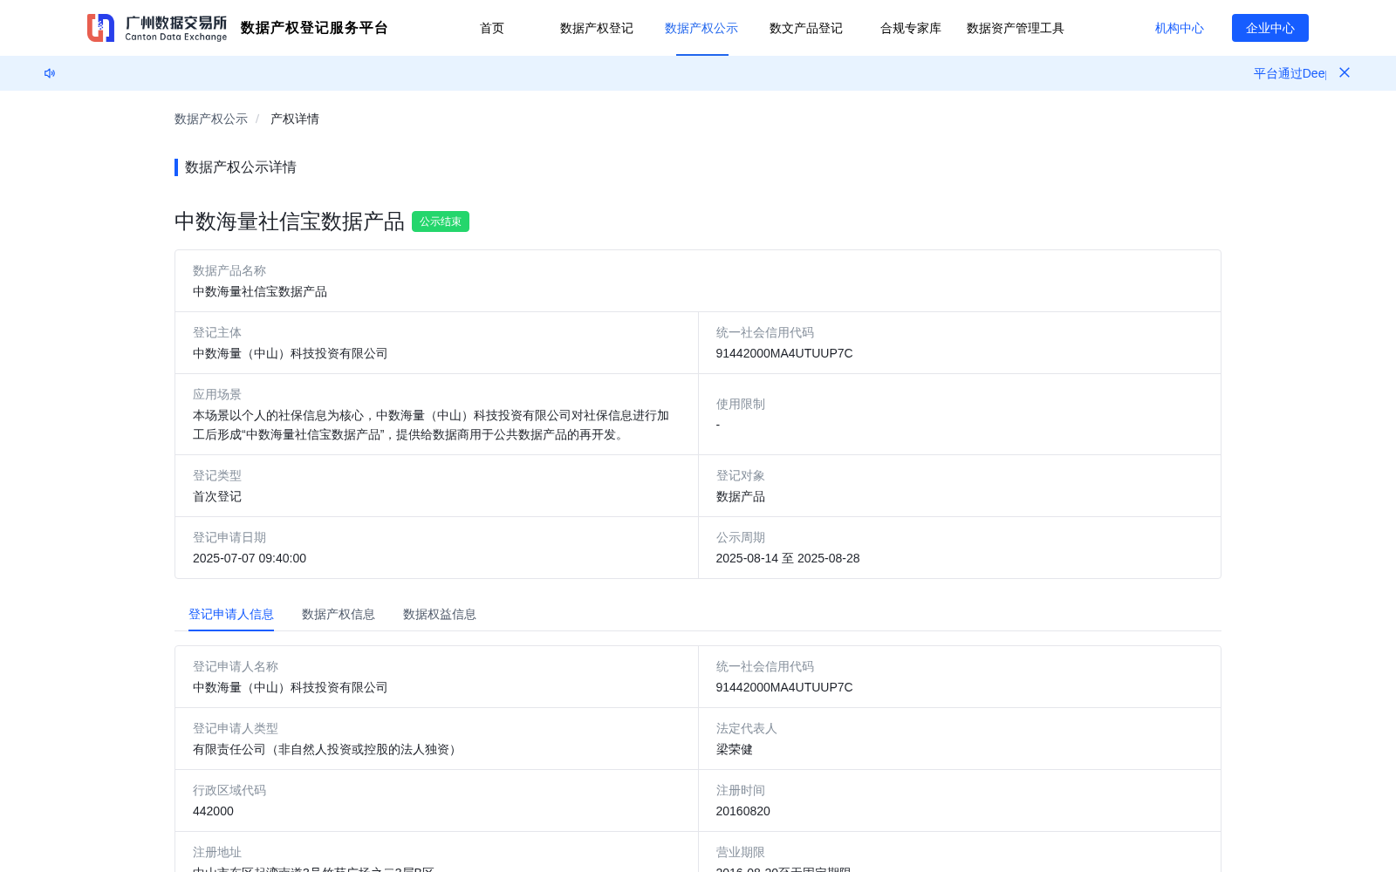Click the 数据产权公示详情 section heading

click(x=241, y=167)
